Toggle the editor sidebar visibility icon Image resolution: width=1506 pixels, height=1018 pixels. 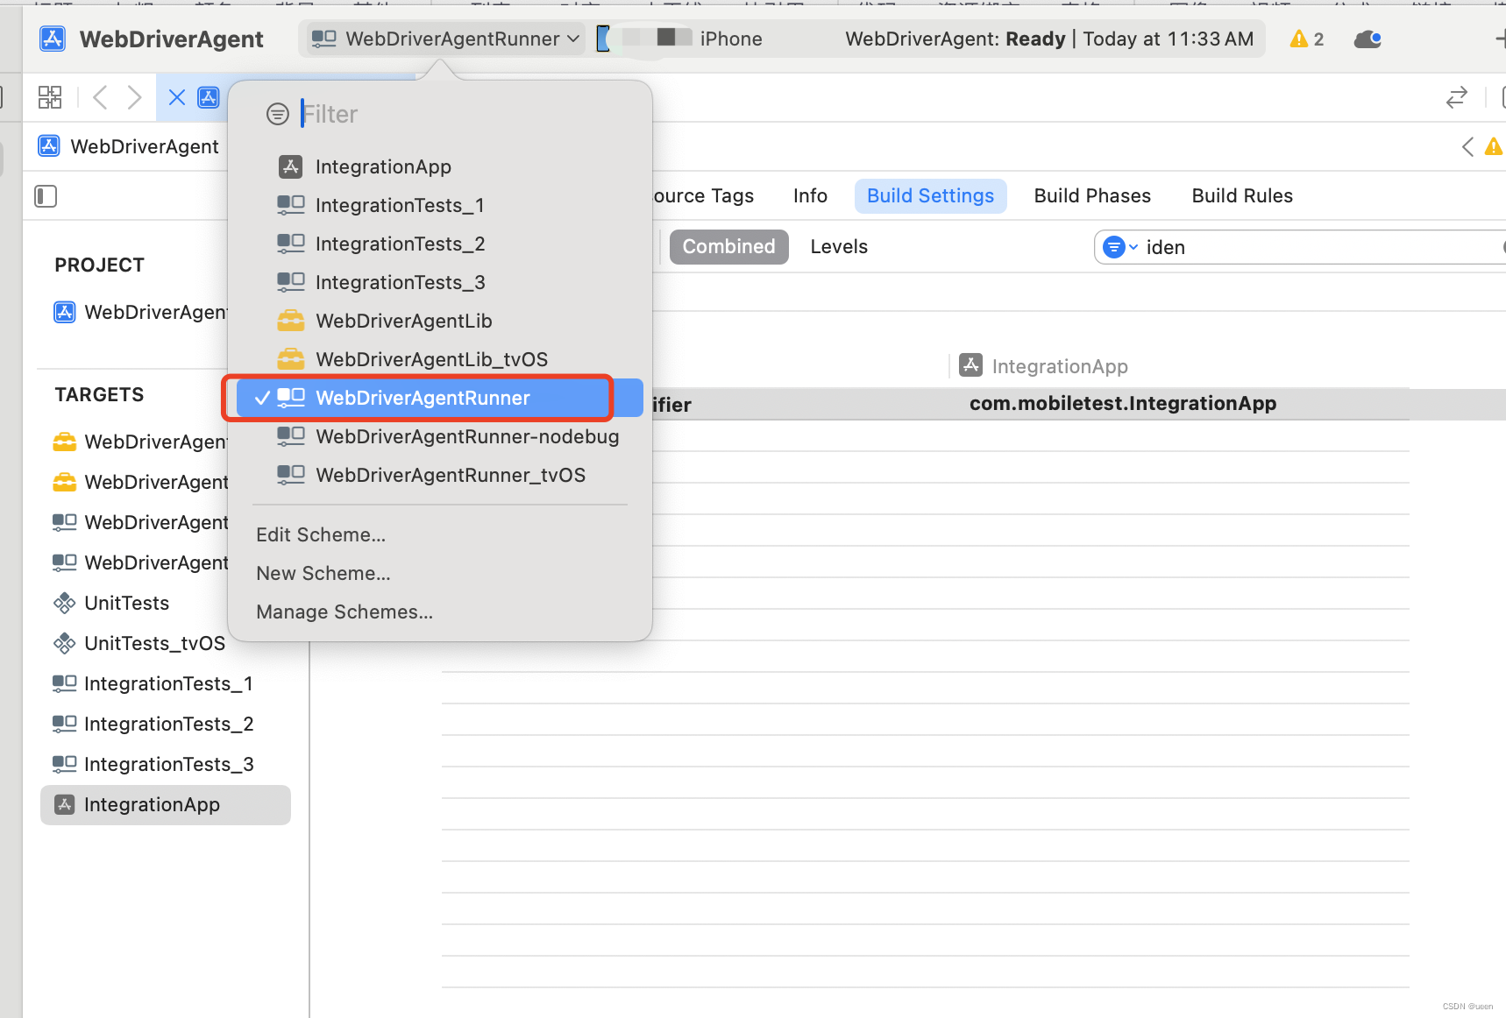46,196
